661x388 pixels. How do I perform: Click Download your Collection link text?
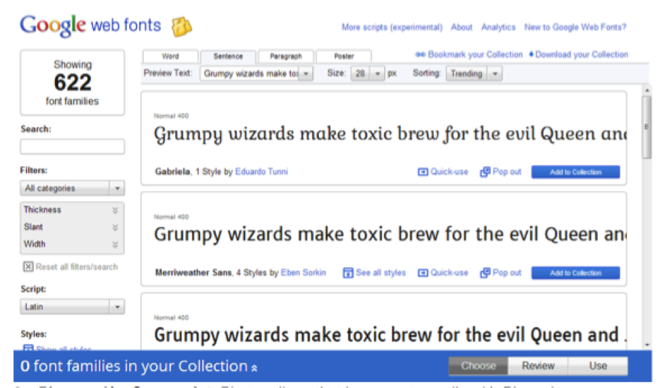pyautogui.click(x=582, y=54)
